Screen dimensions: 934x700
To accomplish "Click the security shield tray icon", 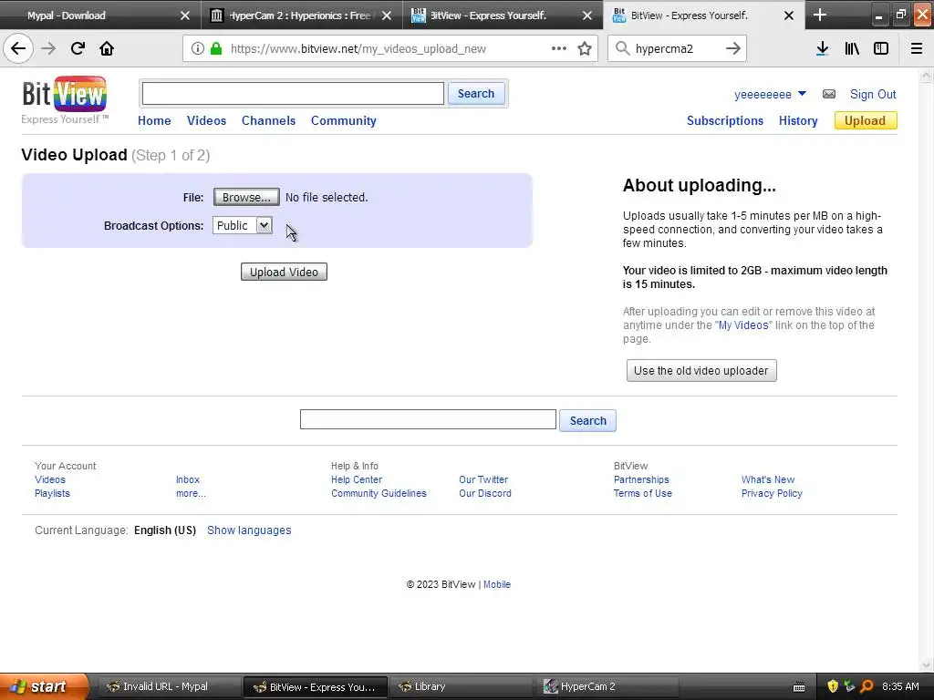I will 833,686.
